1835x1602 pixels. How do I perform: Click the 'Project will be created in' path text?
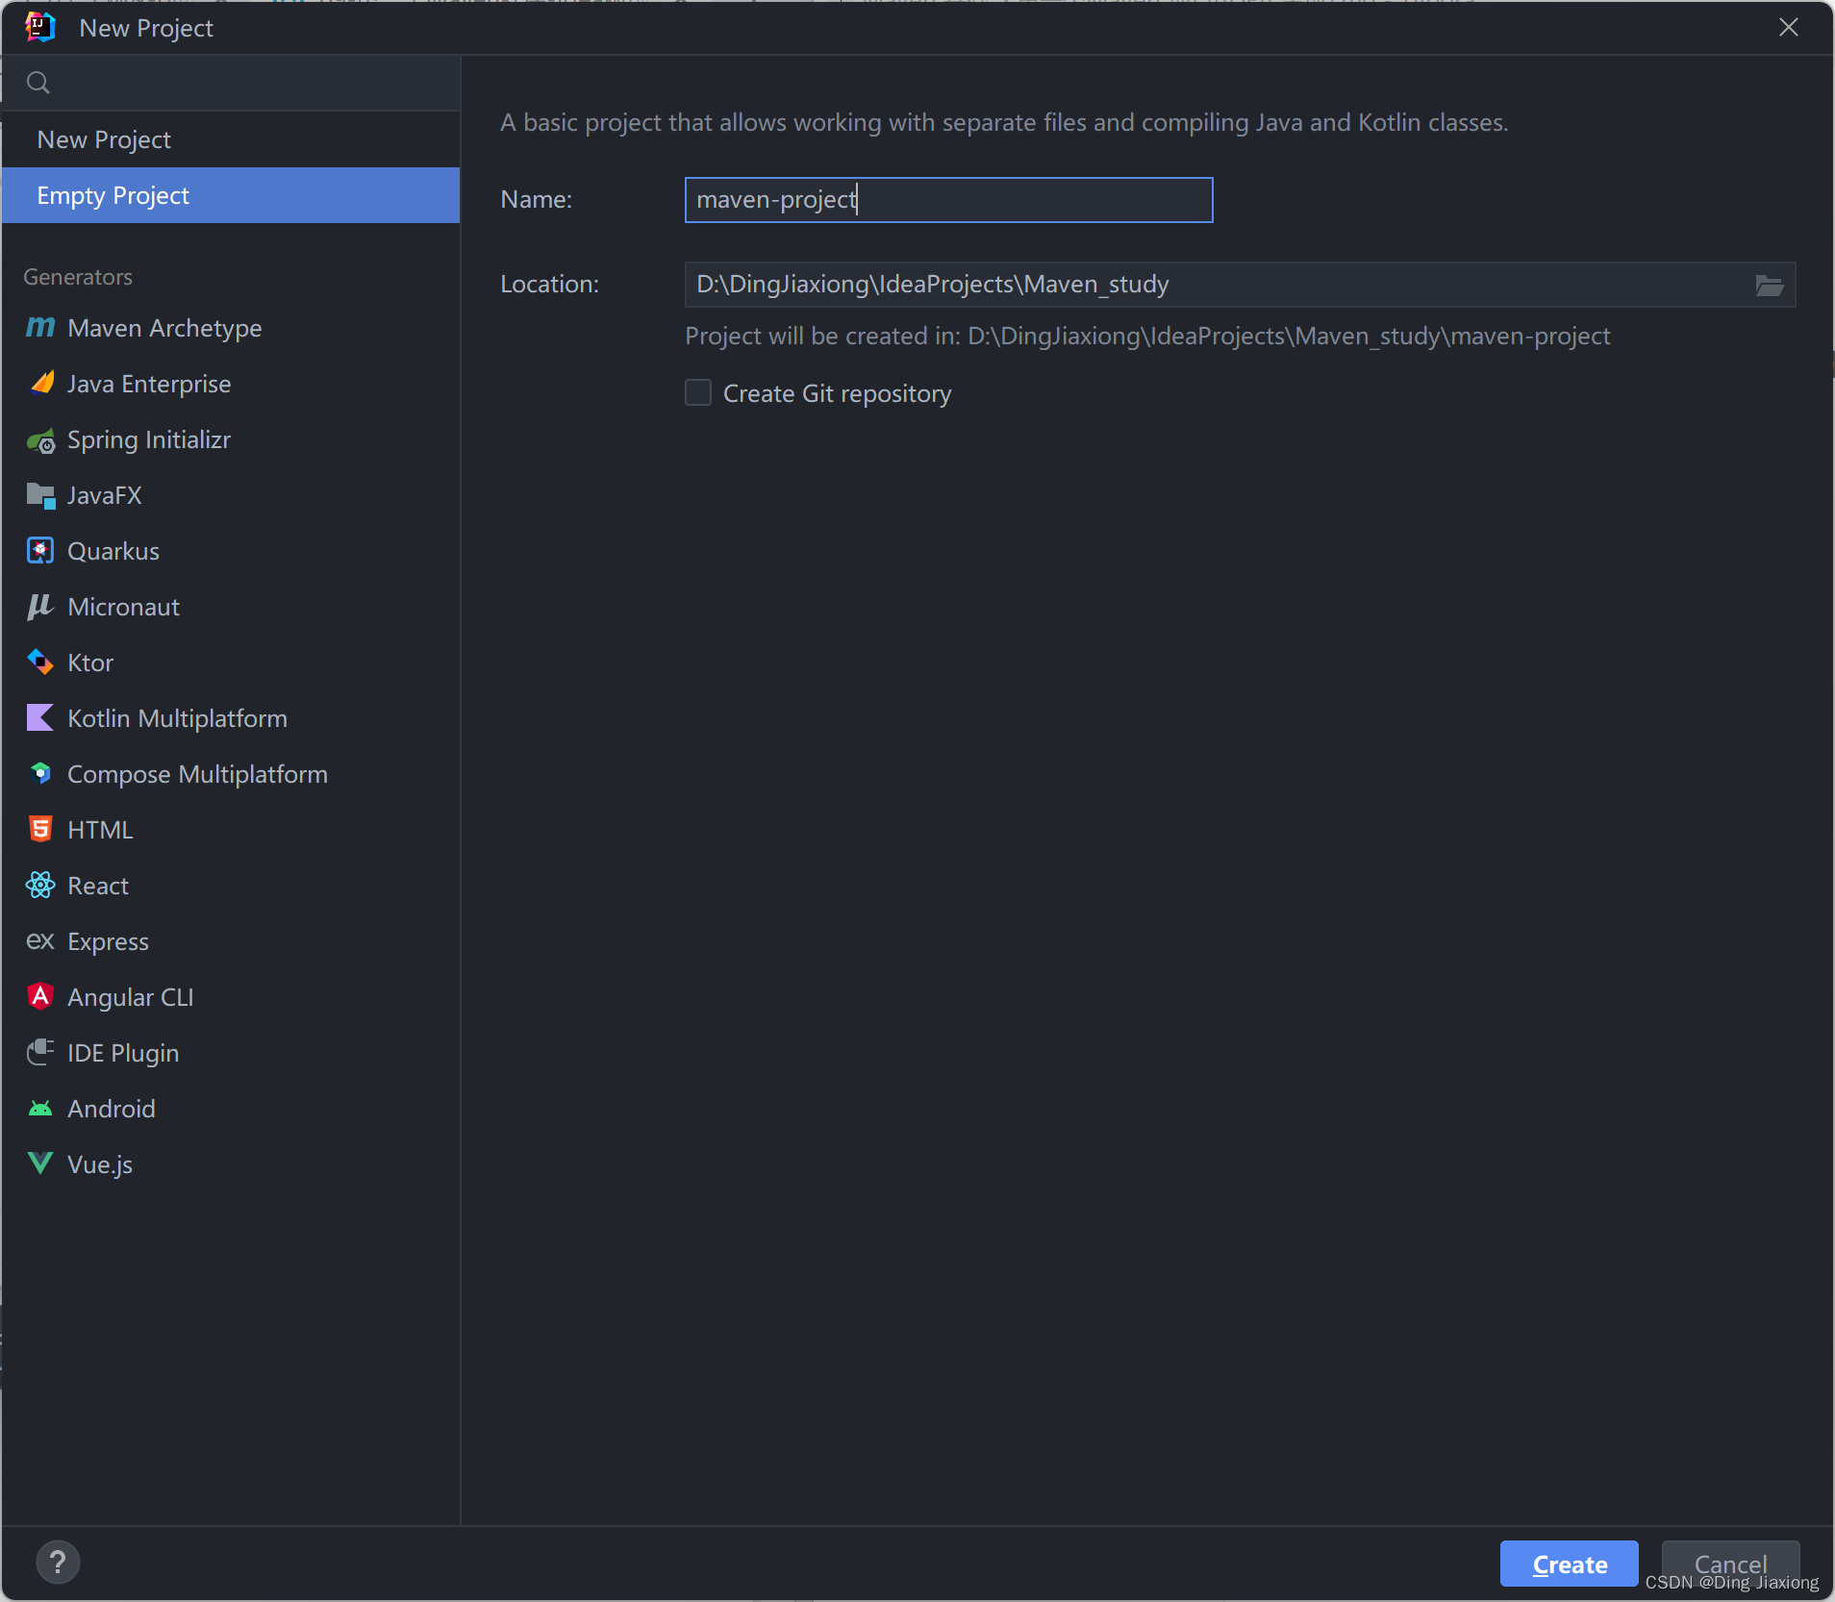[1147, 336]
